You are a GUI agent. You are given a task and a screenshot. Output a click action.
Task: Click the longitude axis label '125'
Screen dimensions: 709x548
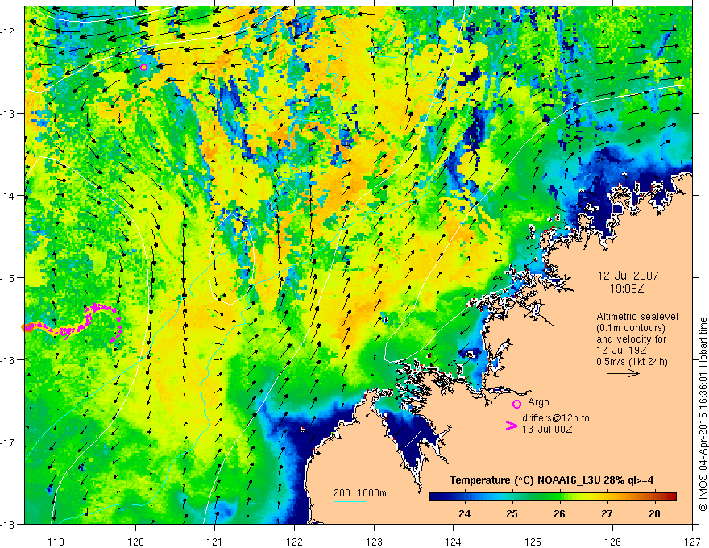[533, 542]
